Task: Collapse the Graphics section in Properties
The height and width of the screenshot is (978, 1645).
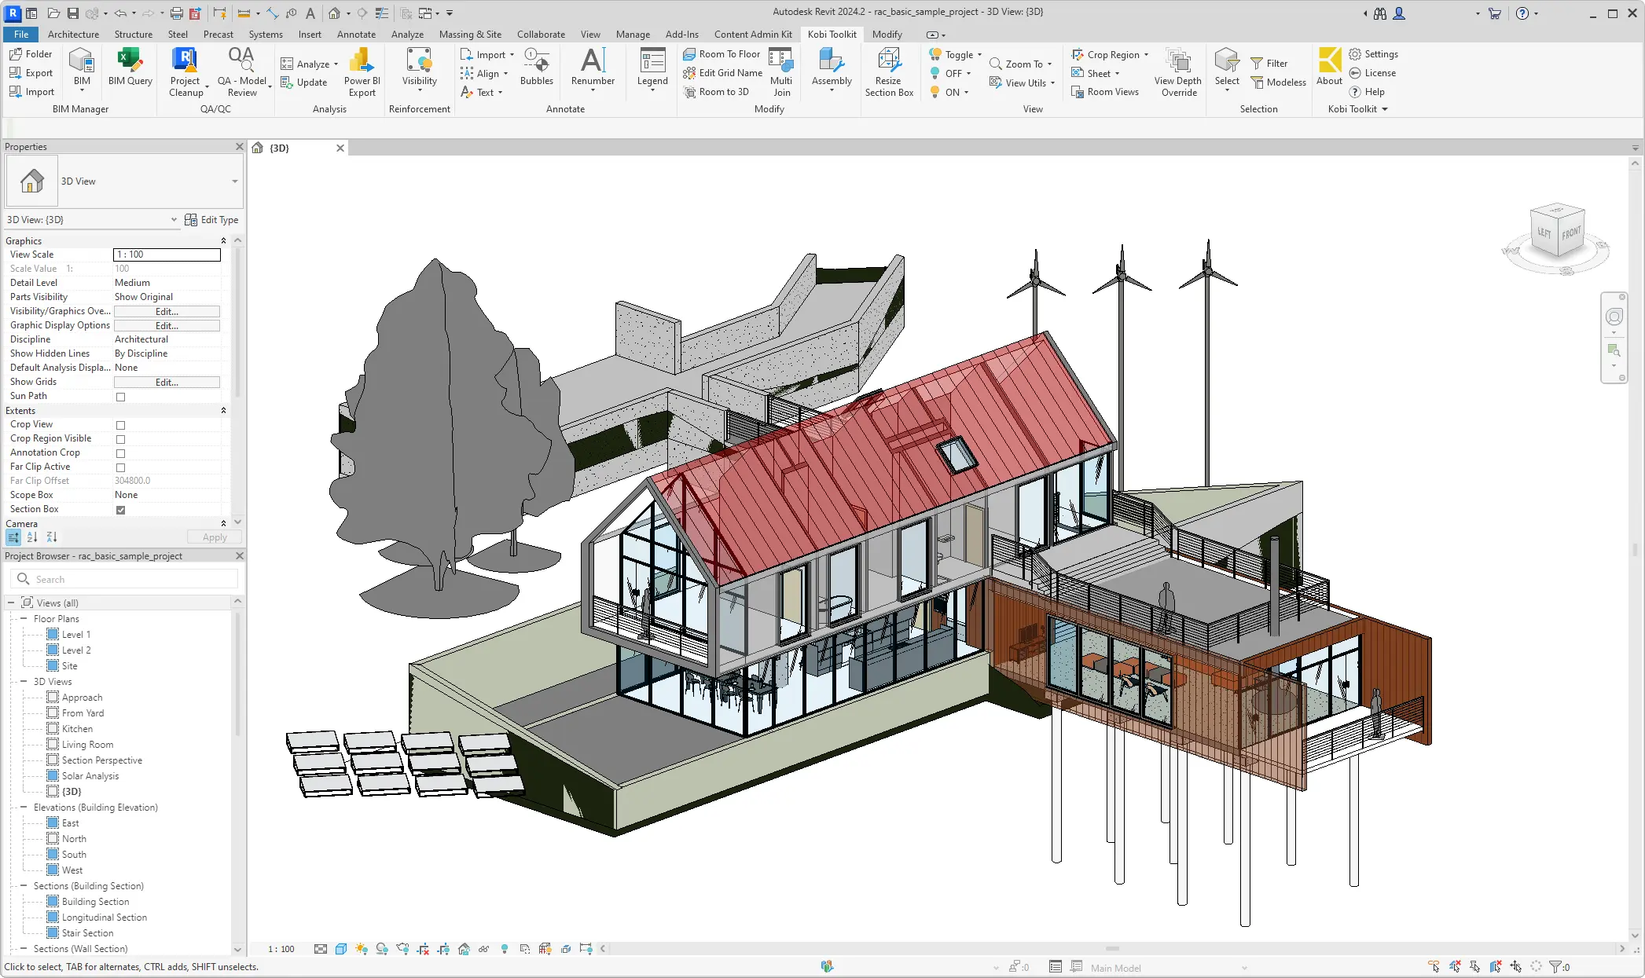Action: pos(223,240)
